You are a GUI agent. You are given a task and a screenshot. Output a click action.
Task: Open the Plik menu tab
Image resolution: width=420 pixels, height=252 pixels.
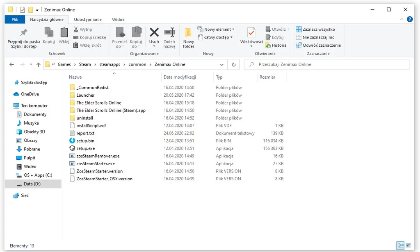(x=15, y=20)
